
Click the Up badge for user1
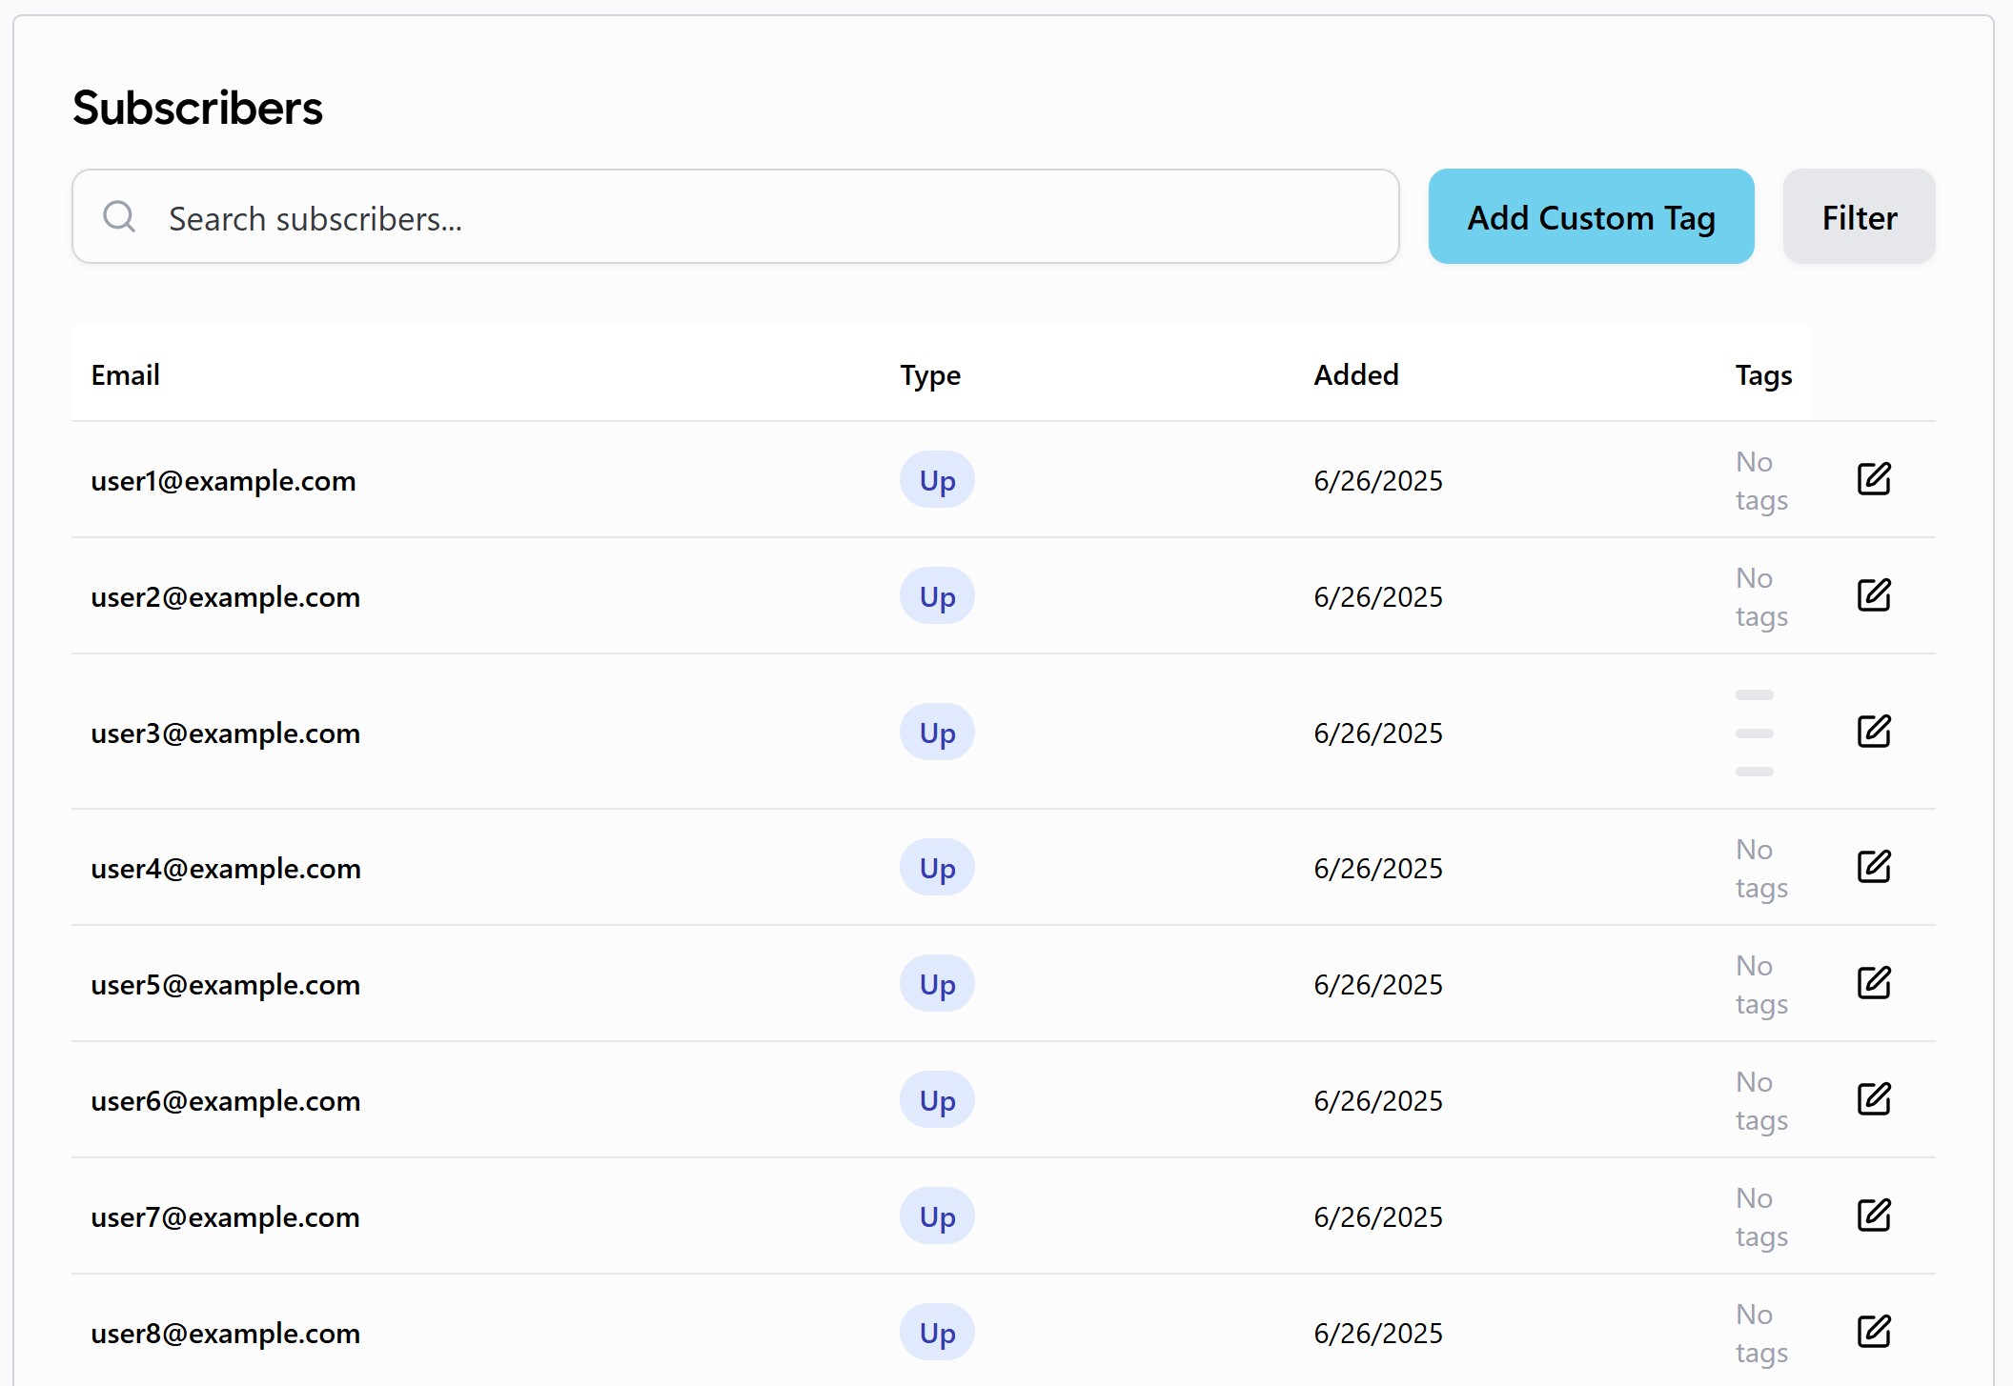(937, 480)
